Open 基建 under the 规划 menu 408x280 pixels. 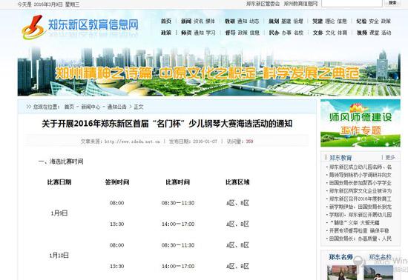286,21
